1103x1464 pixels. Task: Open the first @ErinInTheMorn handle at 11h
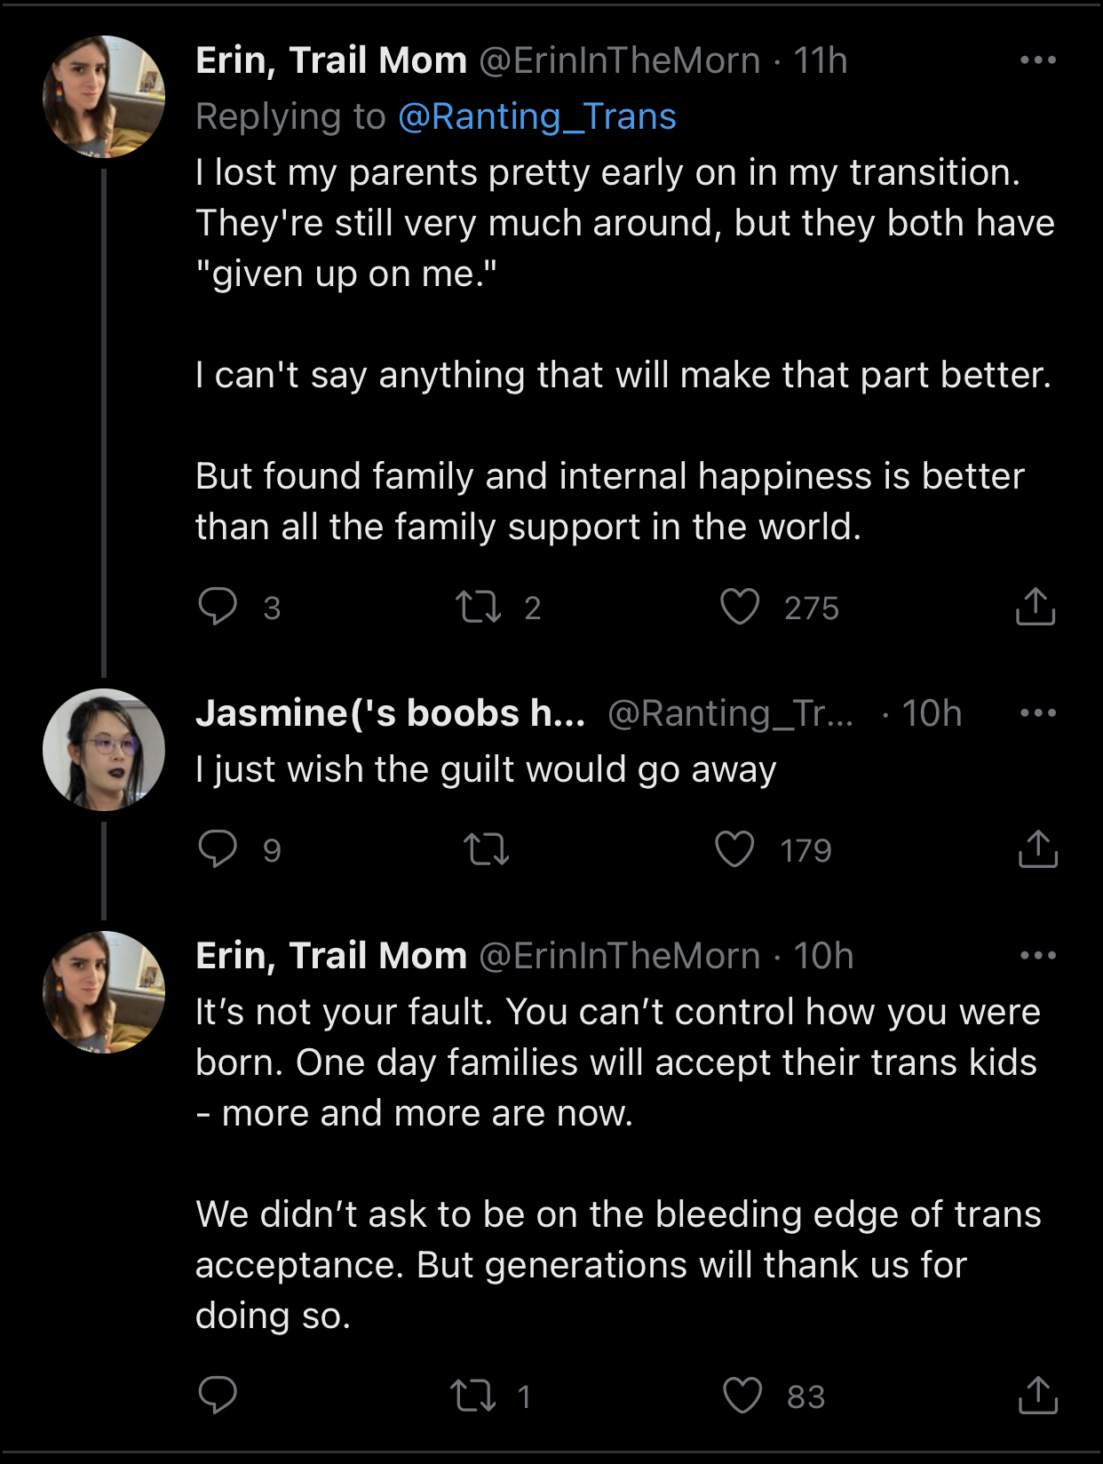tap(620, 60)
